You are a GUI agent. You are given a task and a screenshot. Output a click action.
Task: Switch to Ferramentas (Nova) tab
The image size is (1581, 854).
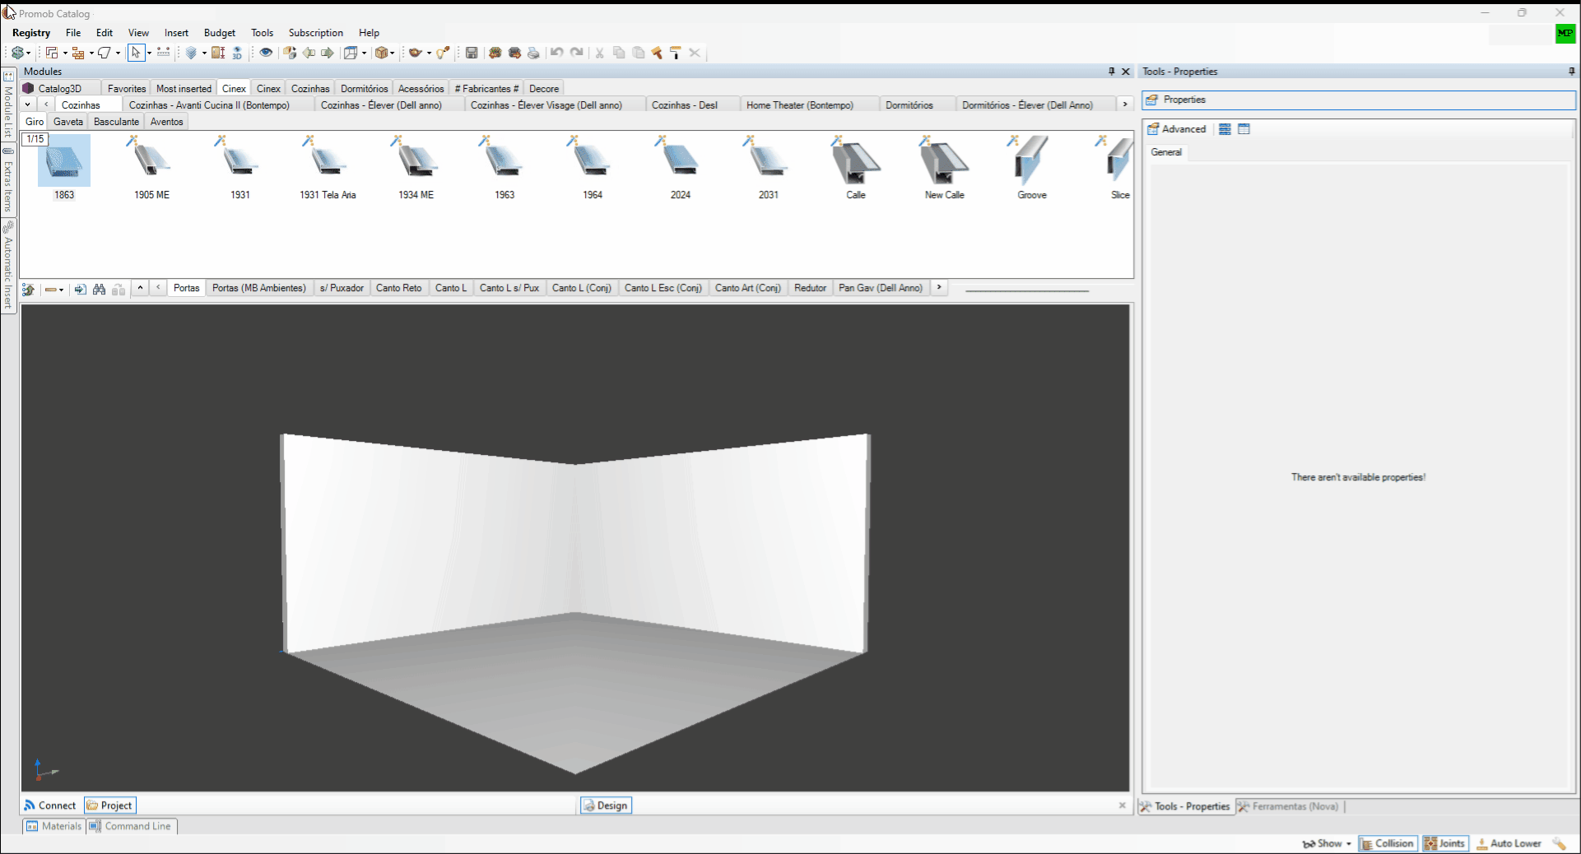[1288, 806]
